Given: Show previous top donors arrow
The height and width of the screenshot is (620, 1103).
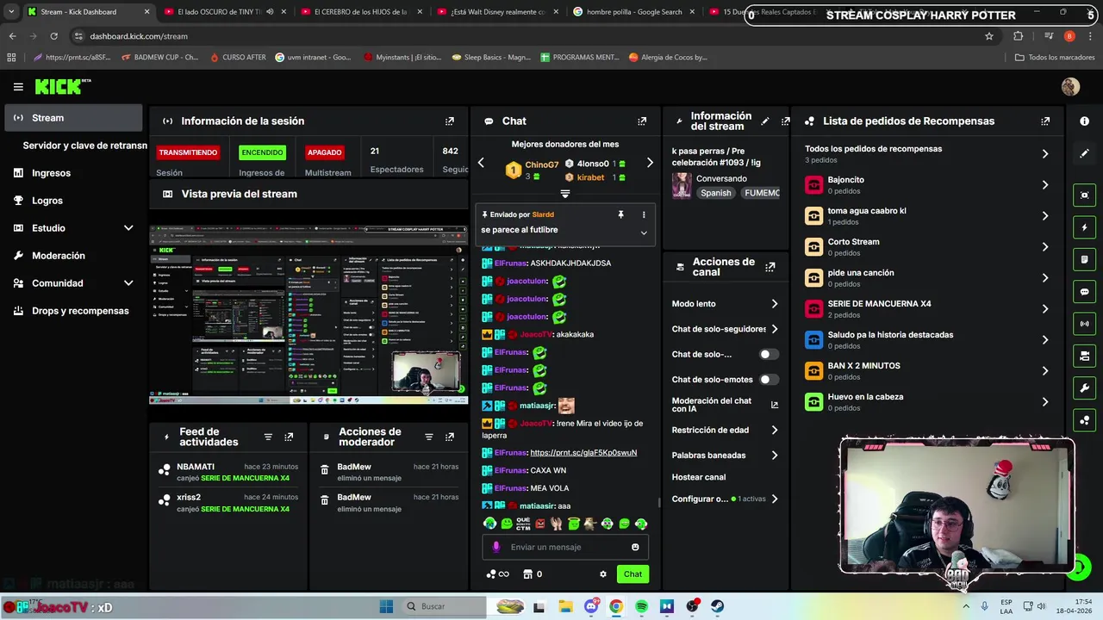Looking at the screenshot, I should (x=481, y=163).
